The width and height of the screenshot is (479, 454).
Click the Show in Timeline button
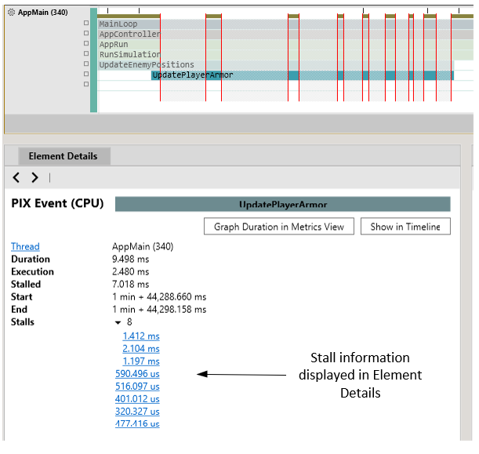[405, 227]
